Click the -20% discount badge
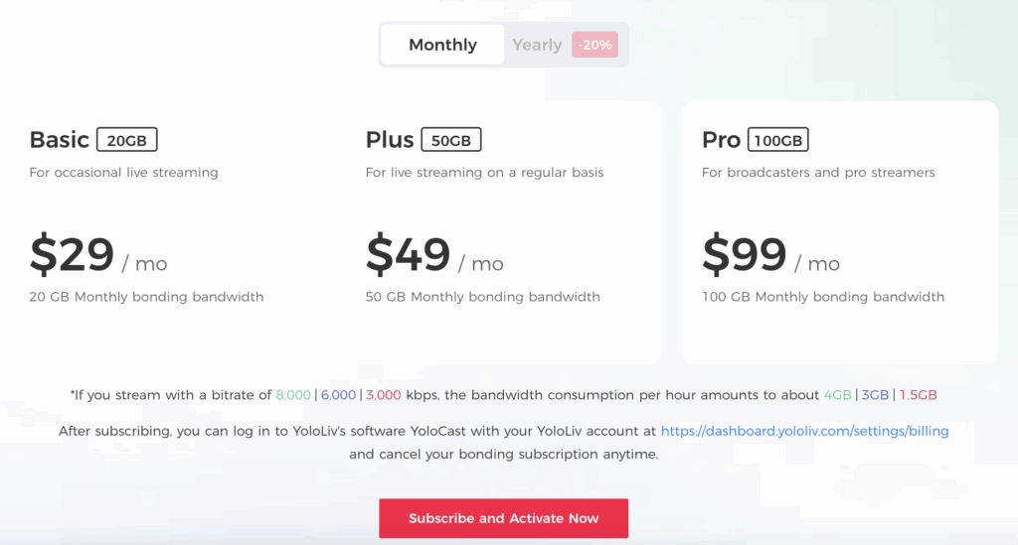1018x545 pixels. pos(594,45)
